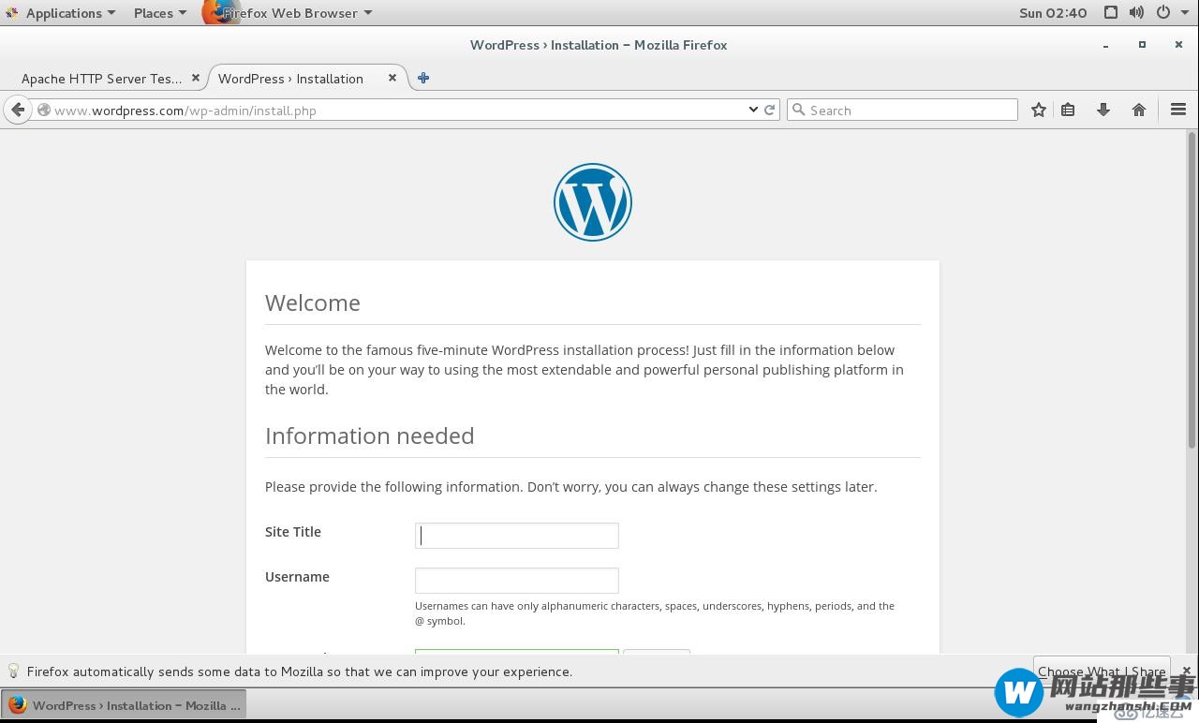Click the volume speaker icon in top bar
The image size is (1199, 723).
click(x=1136, y=13)
